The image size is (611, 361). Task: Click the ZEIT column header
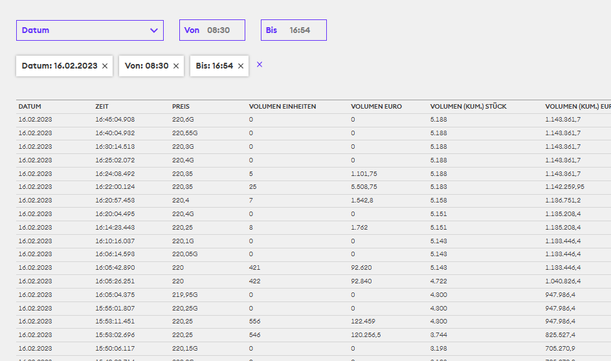(x=102, y=107)
